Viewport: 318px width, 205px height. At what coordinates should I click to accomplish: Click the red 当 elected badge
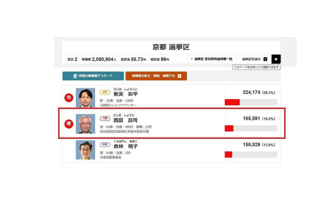tap(69, 97)
